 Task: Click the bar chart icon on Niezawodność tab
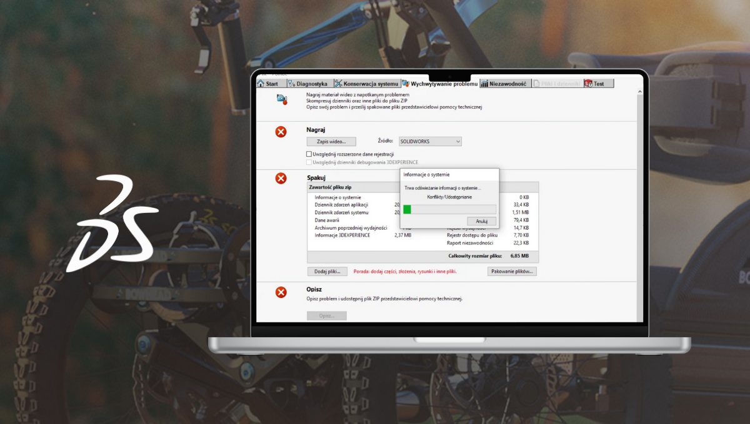click(x=484, y=84)
